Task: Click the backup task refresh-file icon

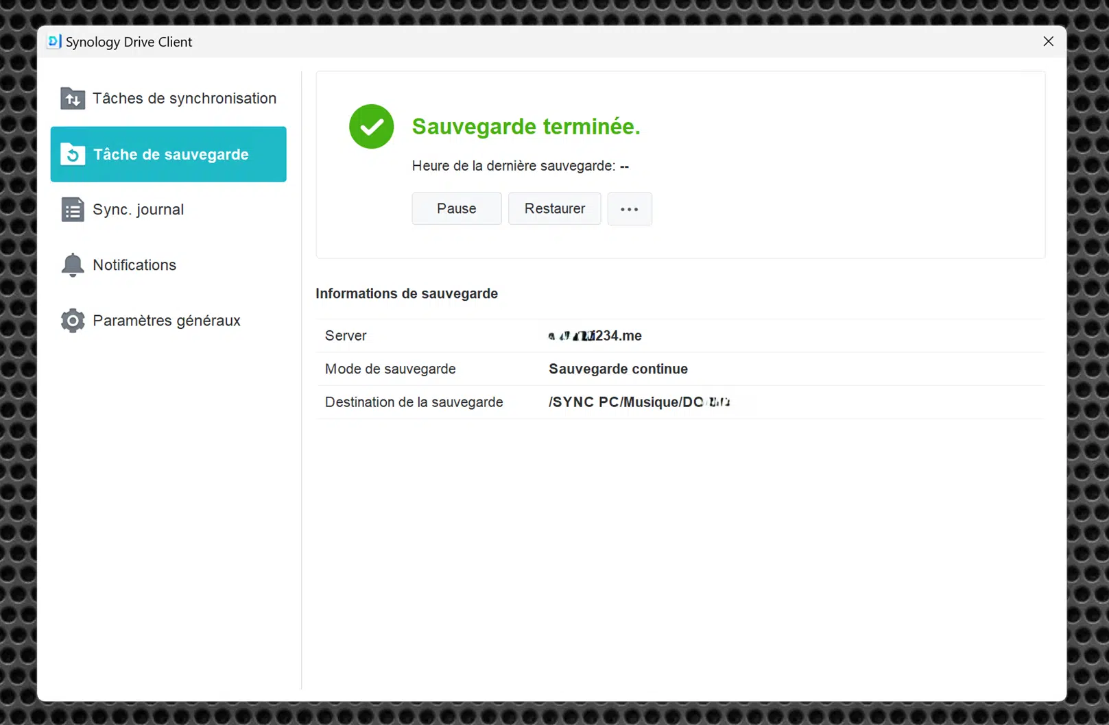Action: pos(73,154)
